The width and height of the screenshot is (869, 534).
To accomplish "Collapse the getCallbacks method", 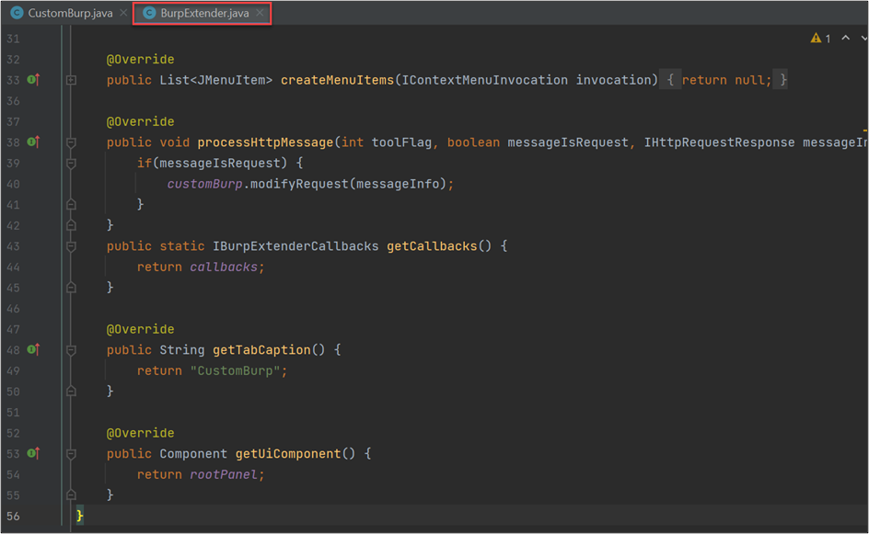I will (71, 246).
